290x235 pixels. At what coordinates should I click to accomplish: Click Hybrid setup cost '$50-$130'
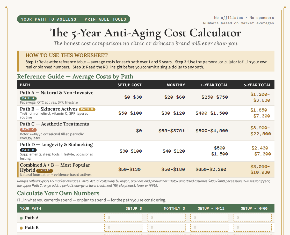tap(129, 169)
